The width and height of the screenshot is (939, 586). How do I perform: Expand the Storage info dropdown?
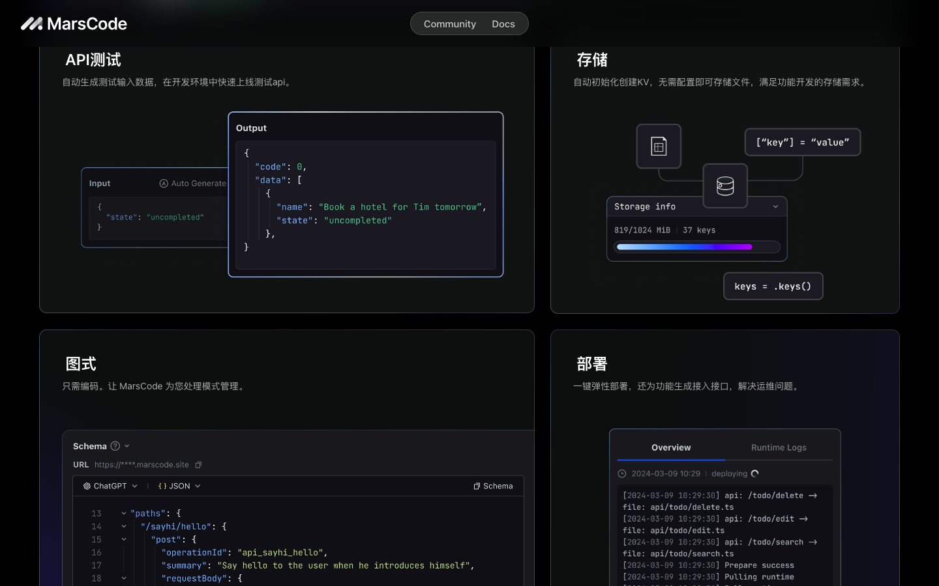point(775,206)
